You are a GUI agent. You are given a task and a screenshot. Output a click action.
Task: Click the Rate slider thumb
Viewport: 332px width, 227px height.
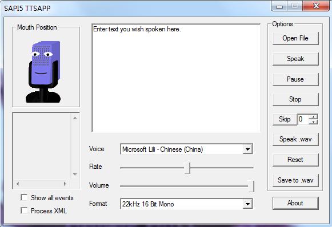187,168
